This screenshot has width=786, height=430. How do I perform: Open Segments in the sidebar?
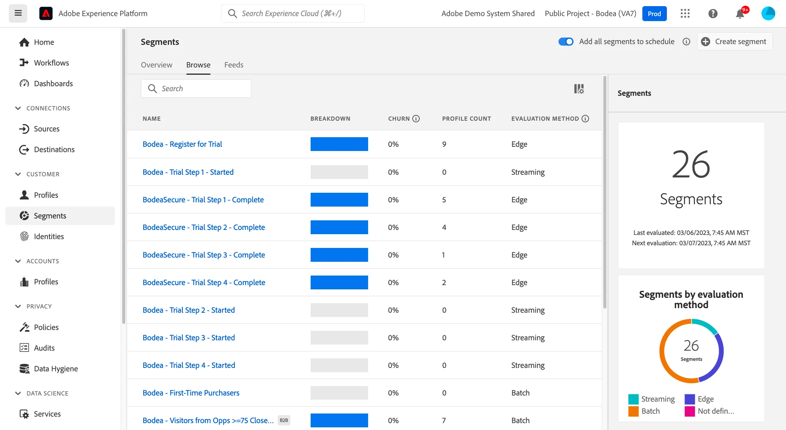click(x=61, y=216)
